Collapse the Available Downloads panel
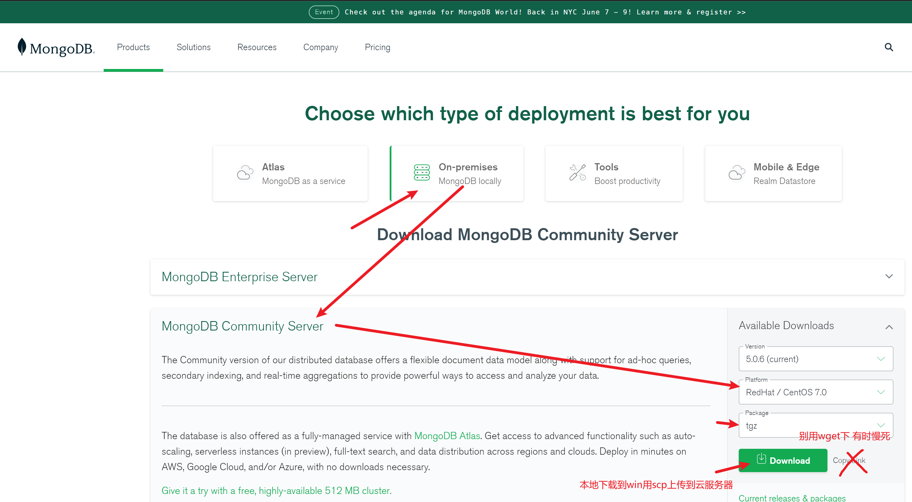 pyautogui.click(x=889, y=327)
